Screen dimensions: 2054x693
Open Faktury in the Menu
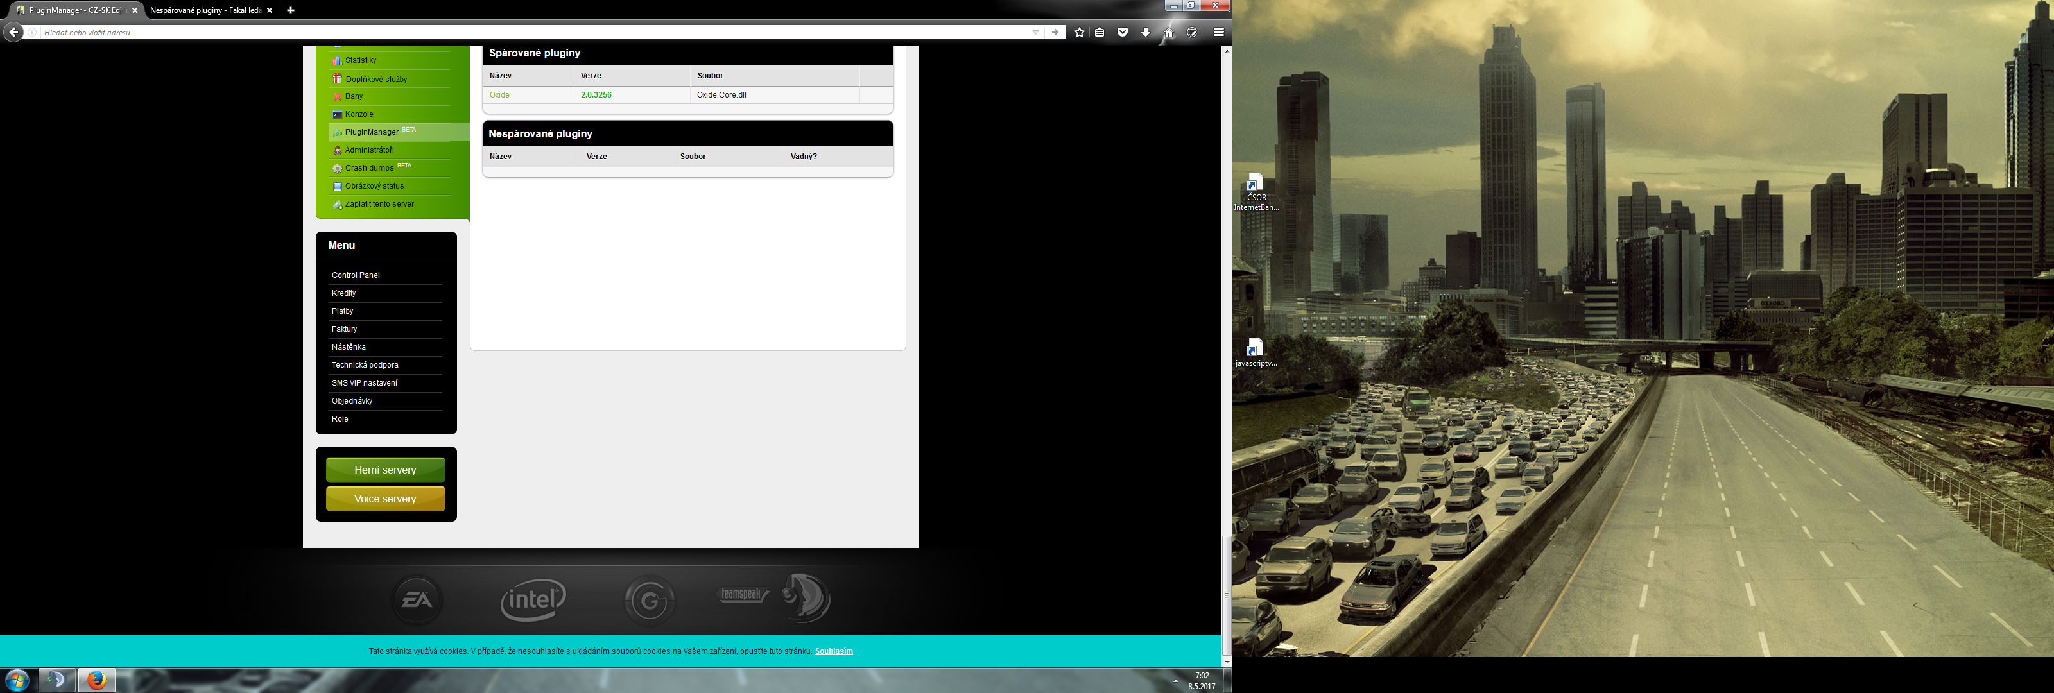point(345,329)
